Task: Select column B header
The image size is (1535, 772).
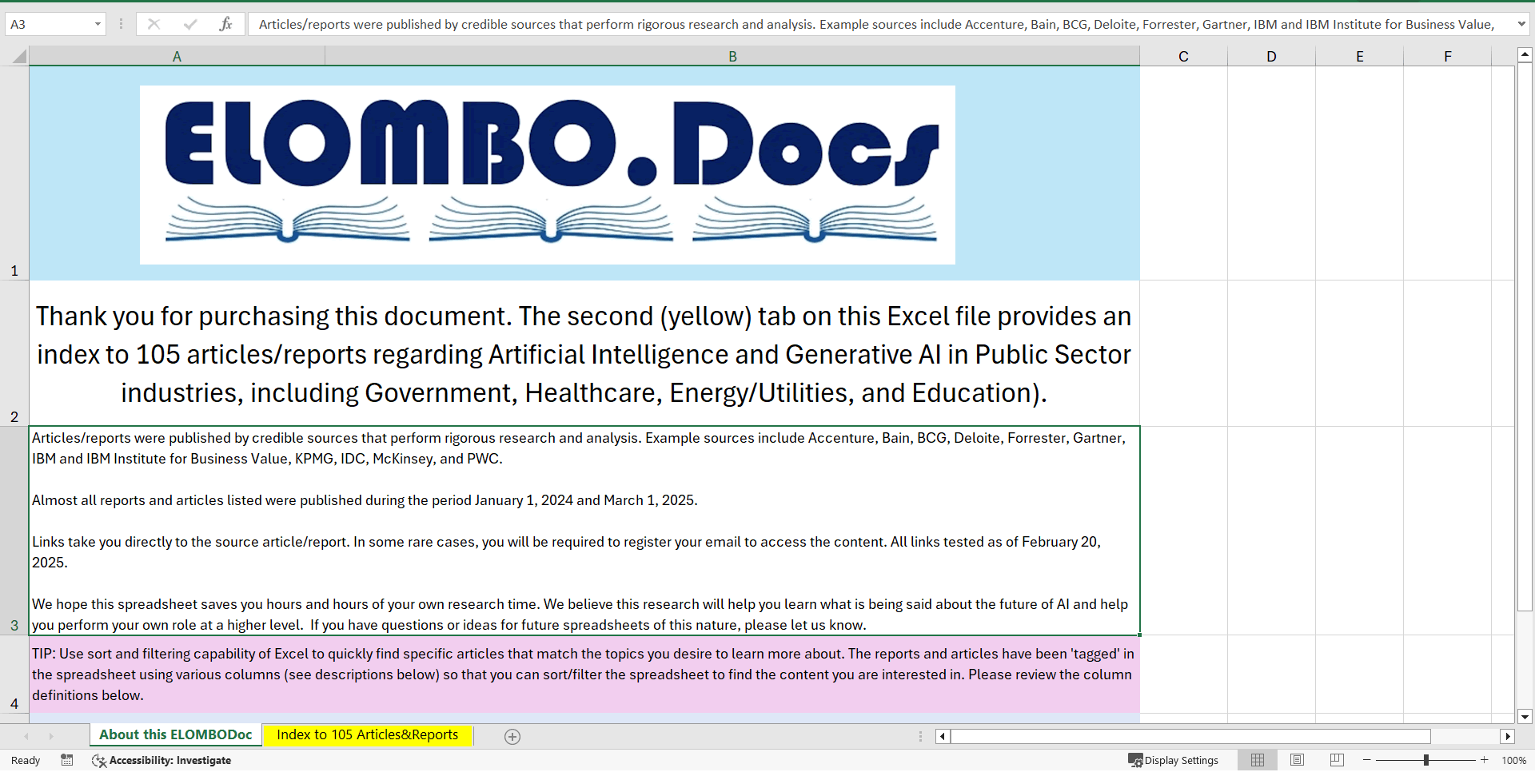Action: point(732,56)
